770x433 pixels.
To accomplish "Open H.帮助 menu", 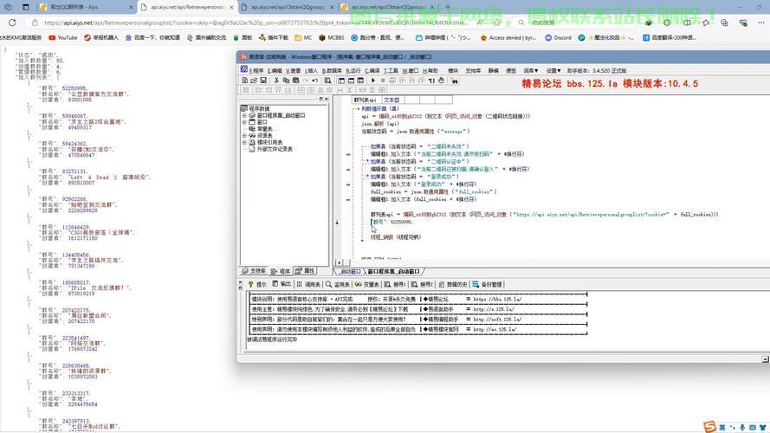I will pyautogui.click(x=430, y=71).
